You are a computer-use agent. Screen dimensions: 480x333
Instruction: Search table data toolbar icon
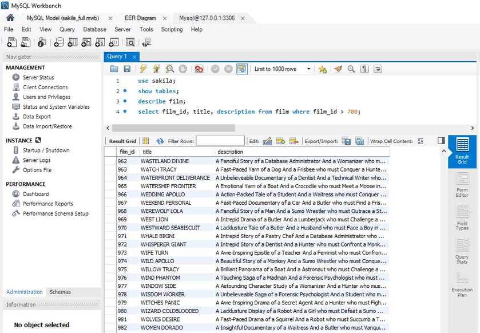[130, 42]
